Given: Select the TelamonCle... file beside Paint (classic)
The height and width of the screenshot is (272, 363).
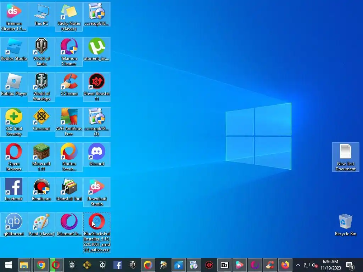Looking at the screenshot, I should [x=69, y=225].
